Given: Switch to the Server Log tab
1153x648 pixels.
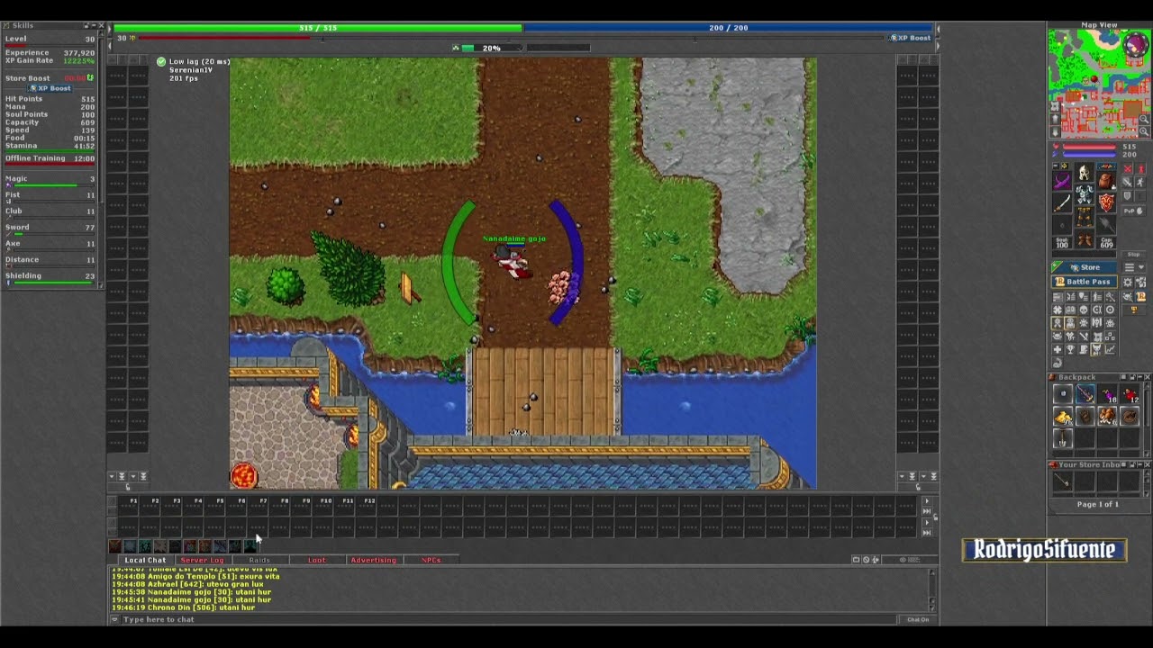Looking at the screenshot, I should coord(202,560).
